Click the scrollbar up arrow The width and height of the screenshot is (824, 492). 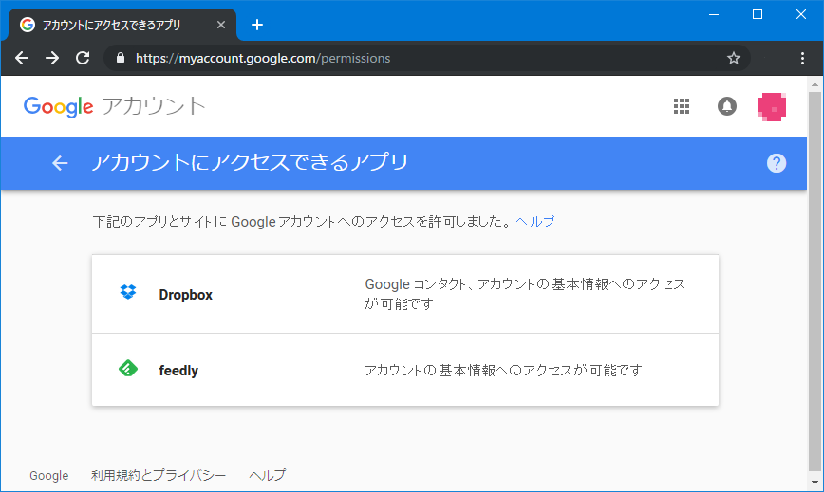815,84
